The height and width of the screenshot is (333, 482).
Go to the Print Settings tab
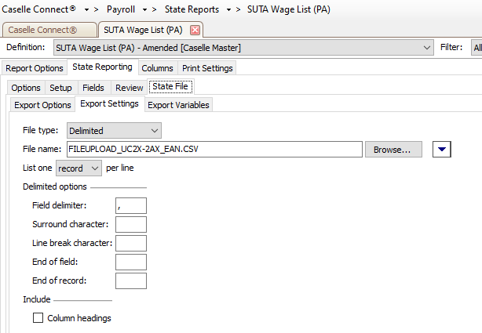(207, 68)
